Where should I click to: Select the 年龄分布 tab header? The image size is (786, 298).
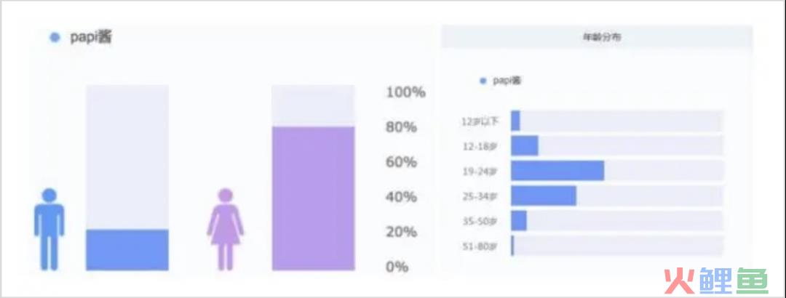tap(597, 38)
